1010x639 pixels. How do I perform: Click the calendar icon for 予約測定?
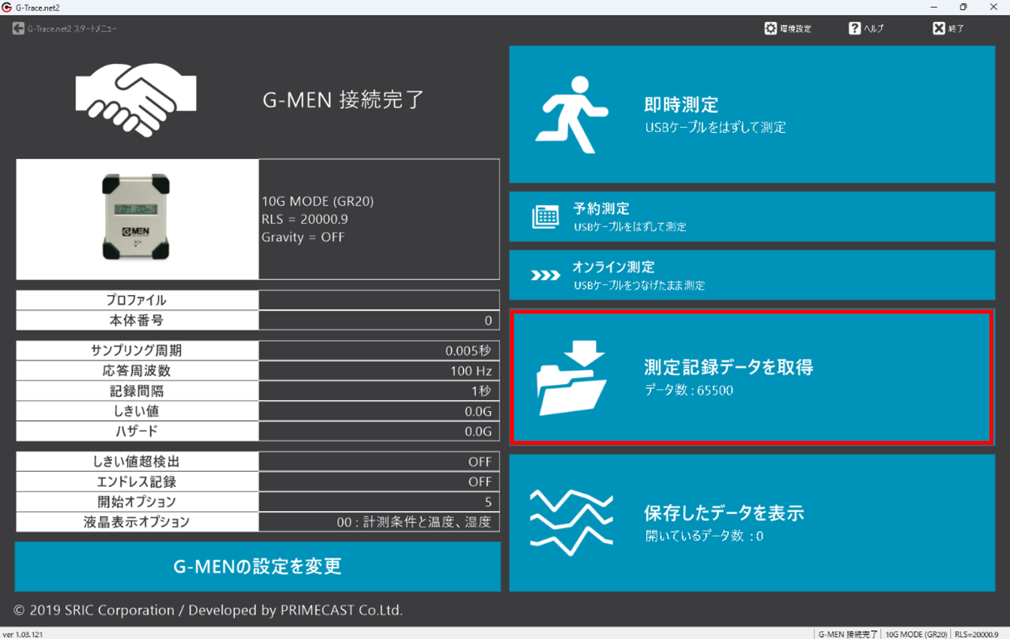click(x=546, y=217)
